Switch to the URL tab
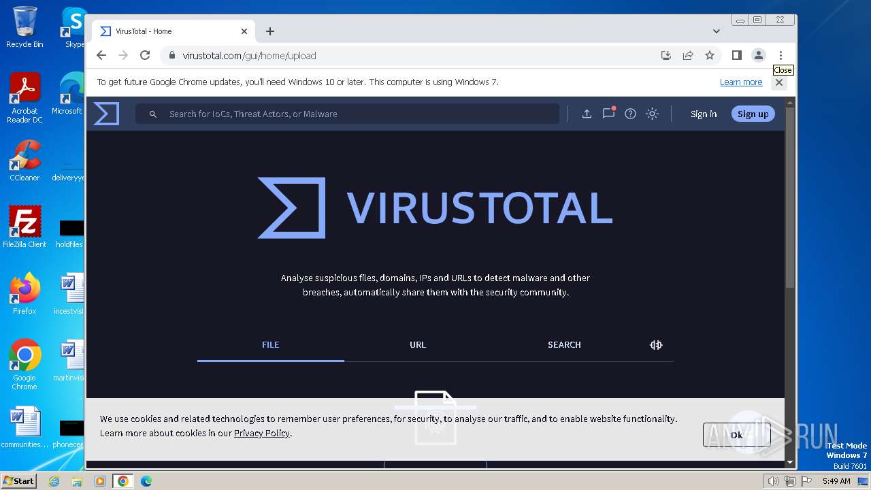Viewport: 871px width, 490px height. pyautogui.click(x=418, y=345)
